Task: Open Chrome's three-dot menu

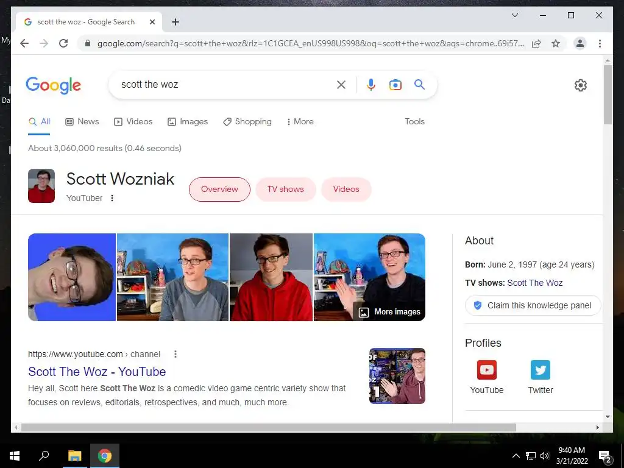Action: click(x=600, y=43)
